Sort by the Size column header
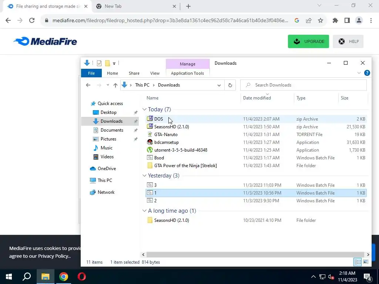 click(x=353, y=98)
